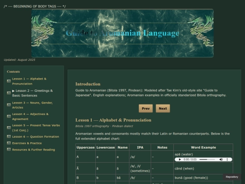Click the icon beside Resources & Further Reading
This screenshot has height=184, width=245.
click(x=9, y=149)
